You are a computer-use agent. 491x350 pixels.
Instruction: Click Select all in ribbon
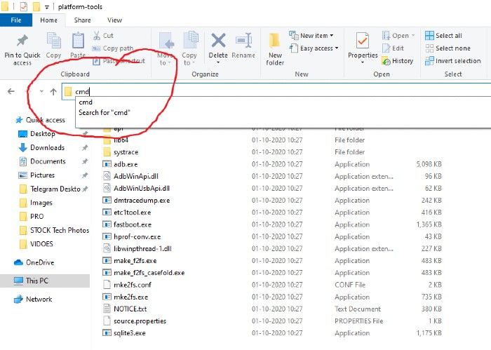(x=443, y=36)
